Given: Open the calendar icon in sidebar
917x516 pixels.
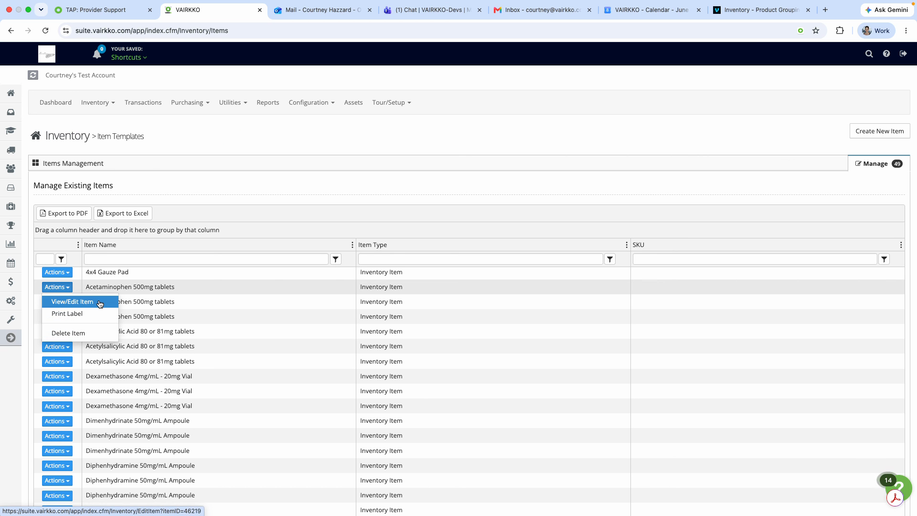Looking at the screenshot, I should coord(11,263).
